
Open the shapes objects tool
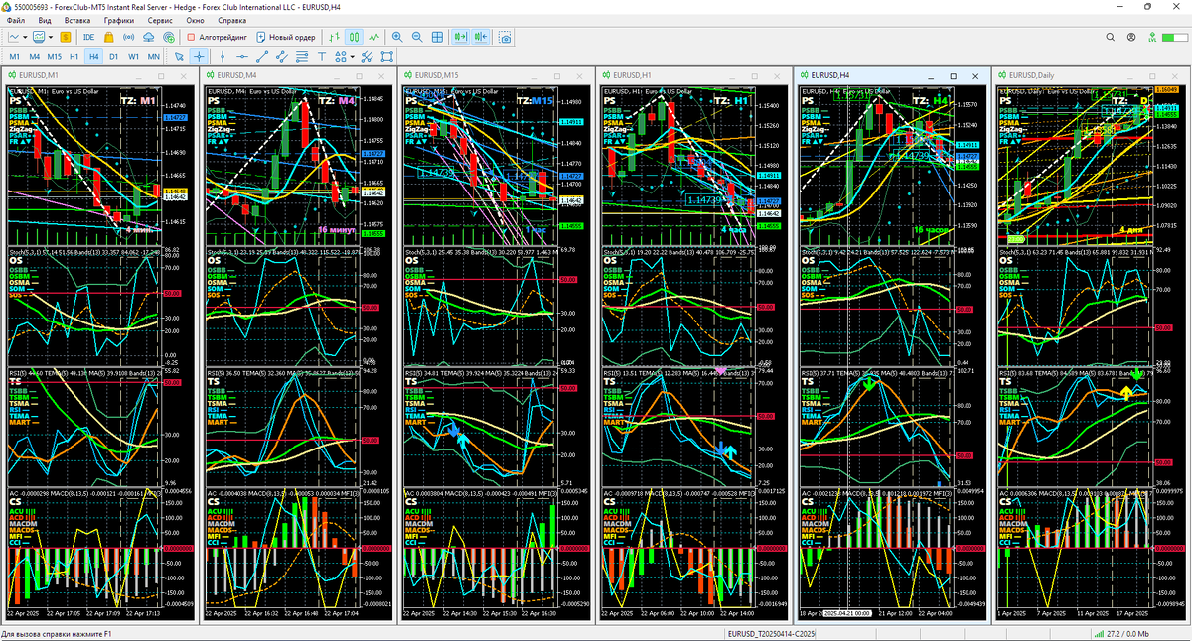pos(341,57)
